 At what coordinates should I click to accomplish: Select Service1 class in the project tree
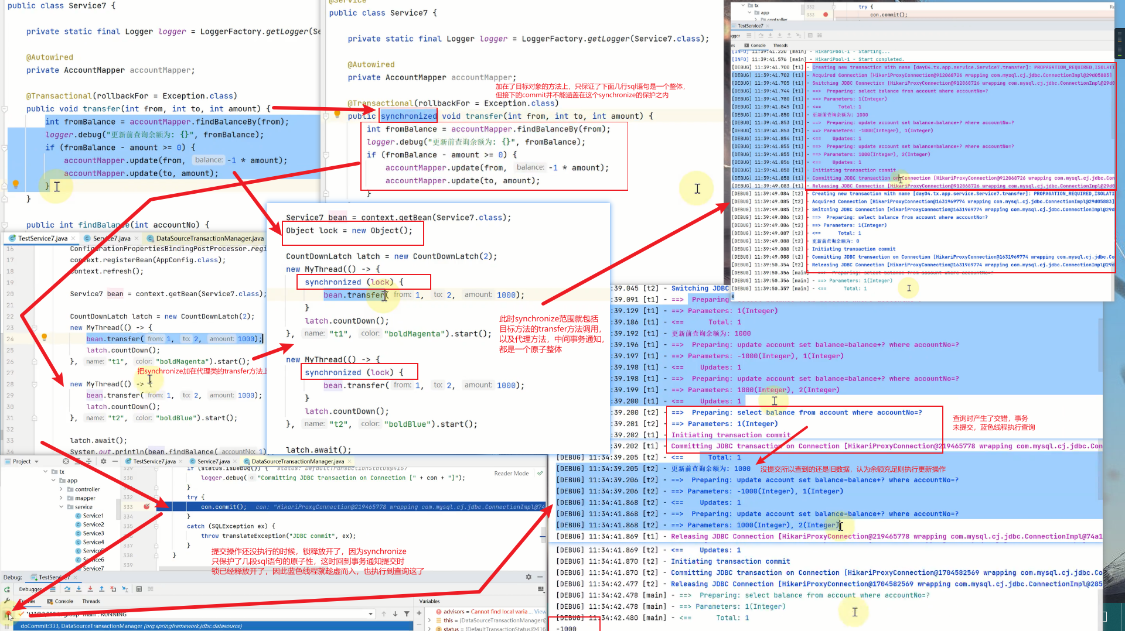click(93, 516)
